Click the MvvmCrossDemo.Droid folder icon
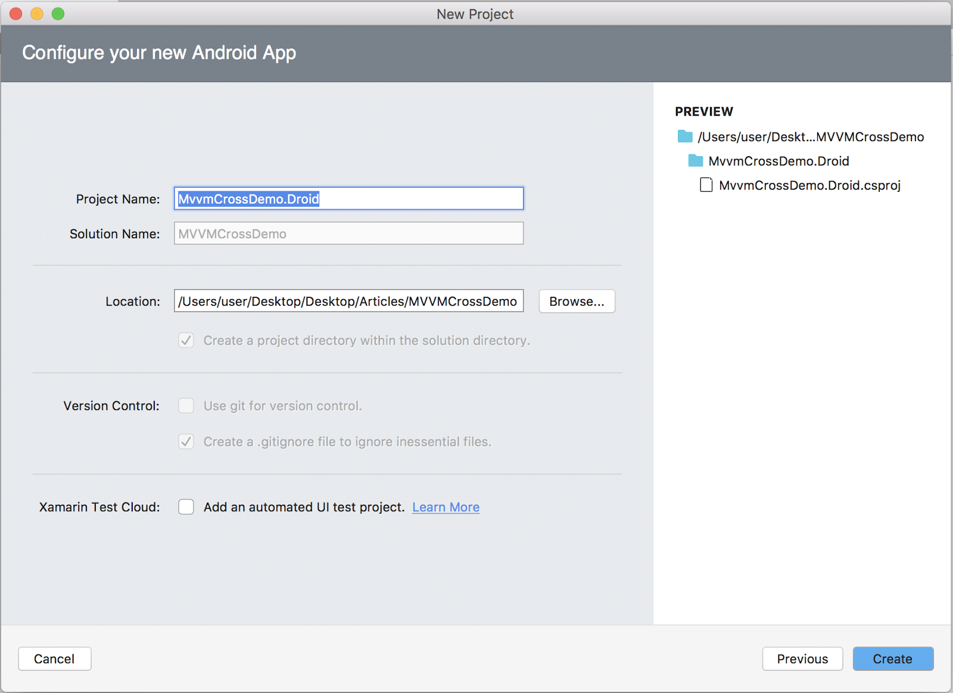This screenshot has height=693, width=953. click(694, 160)
